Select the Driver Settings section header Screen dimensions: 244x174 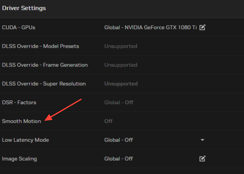pyautogui.click(x=24, y=8)
